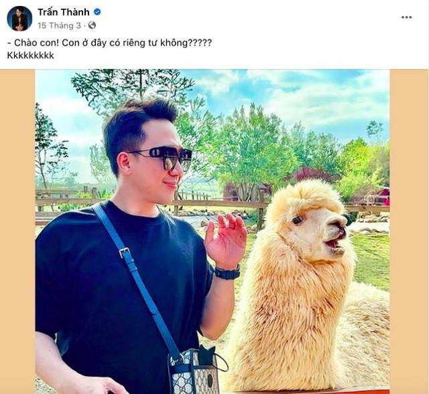Image resolution: width=429 pixels, height=394 pixels.
Task: Click the blue verified badge
Action: 97,12
